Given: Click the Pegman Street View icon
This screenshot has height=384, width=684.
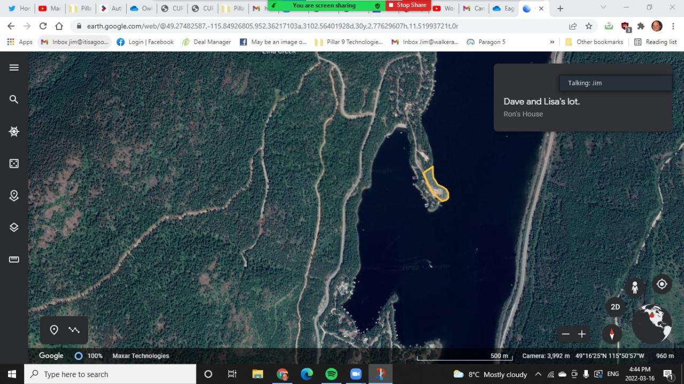Looking at the screenshot, I should [x=635, y=287].
